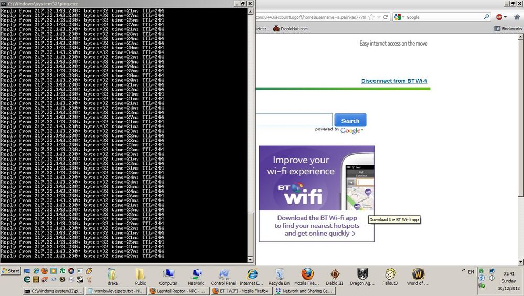524x296 pixels.
Task: Click the safely remove hardware tray icon
Action: tap(481, 286)
